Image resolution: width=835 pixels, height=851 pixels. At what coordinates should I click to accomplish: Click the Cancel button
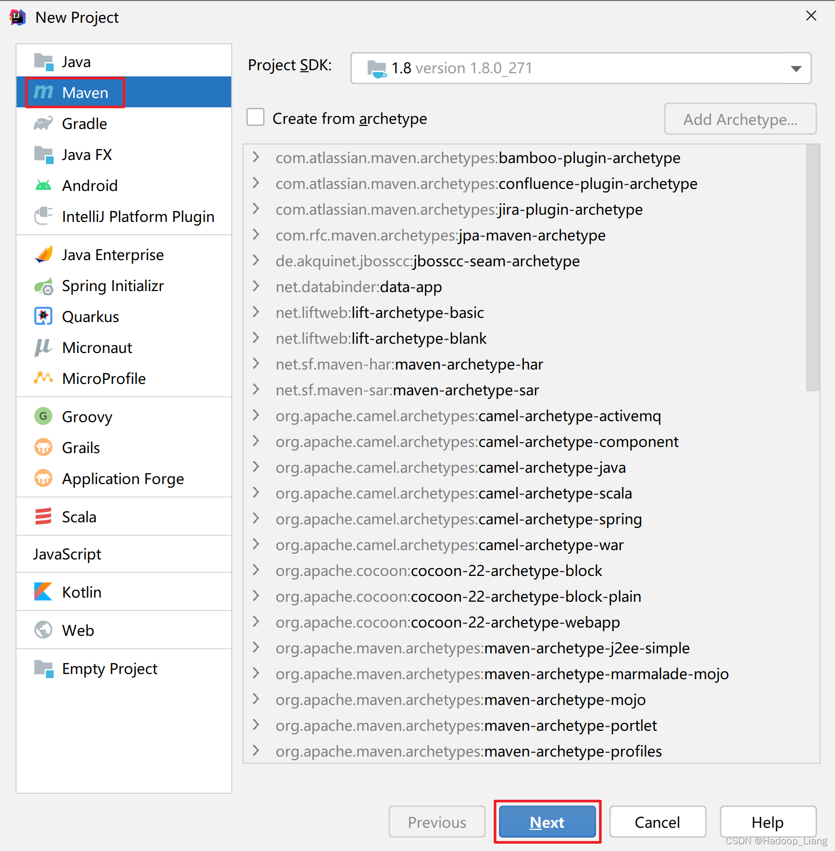click(657, 822)
